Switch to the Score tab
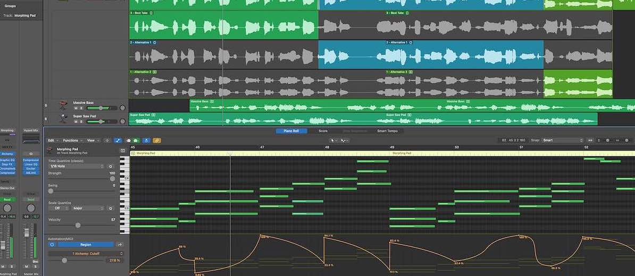 [x=323, y=131]
